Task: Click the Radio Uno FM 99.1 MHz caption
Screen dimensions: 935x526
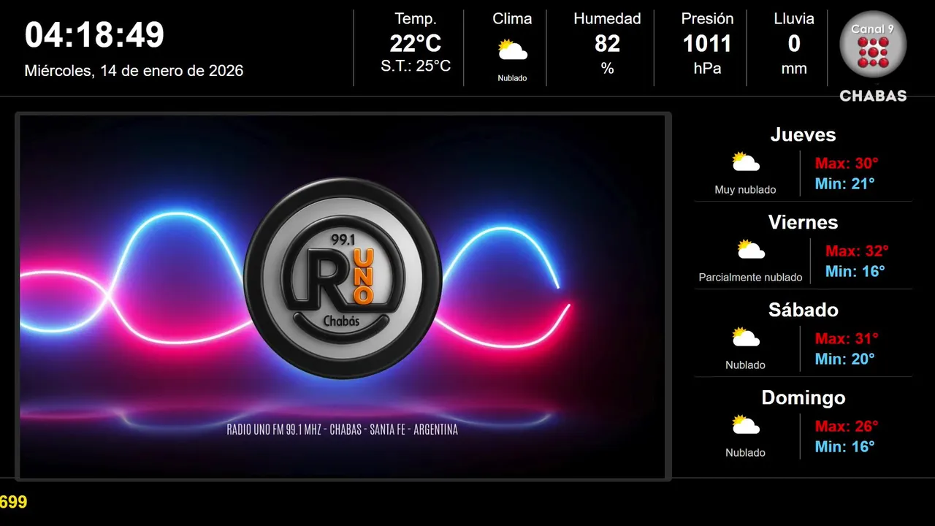Action: click(343, 430)
